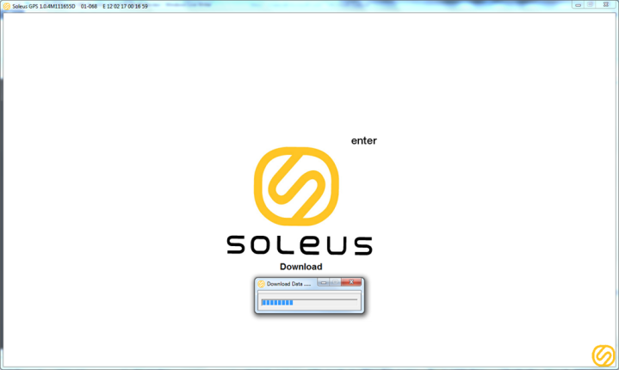Minimize the Download Data dialog
Screen dimensions: 619x370
324,282
